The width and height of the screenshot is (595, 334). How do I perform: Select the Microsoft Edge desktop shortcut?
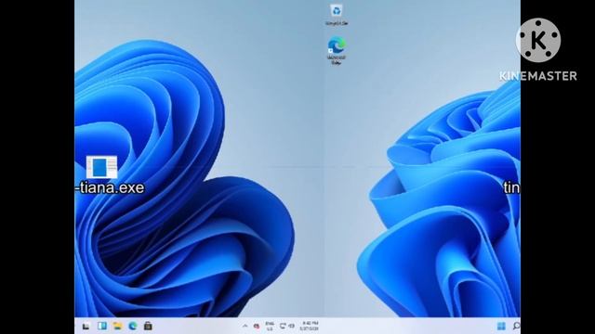tap(337, 50)
